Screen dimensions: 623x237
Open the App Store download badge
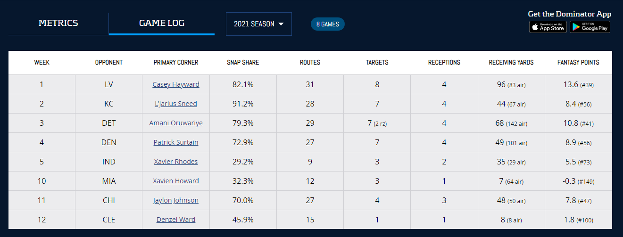point(548,27)
